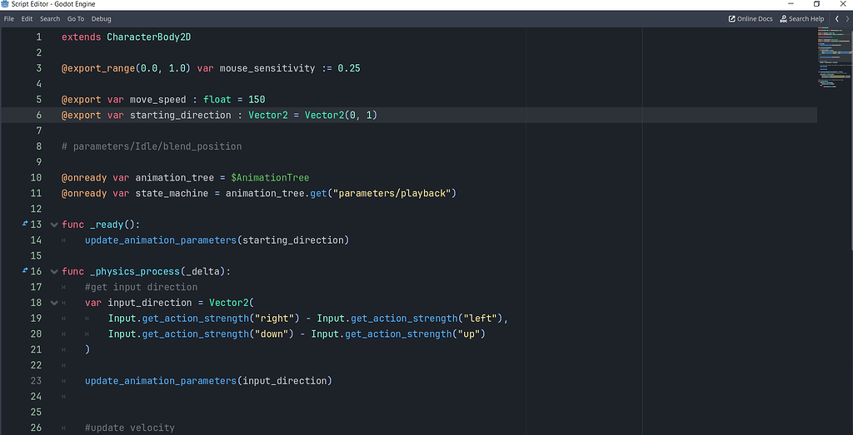Click on 'extends' keyword on line 1
The width and height of the screenshot is (853, 435).
point(81,37)
